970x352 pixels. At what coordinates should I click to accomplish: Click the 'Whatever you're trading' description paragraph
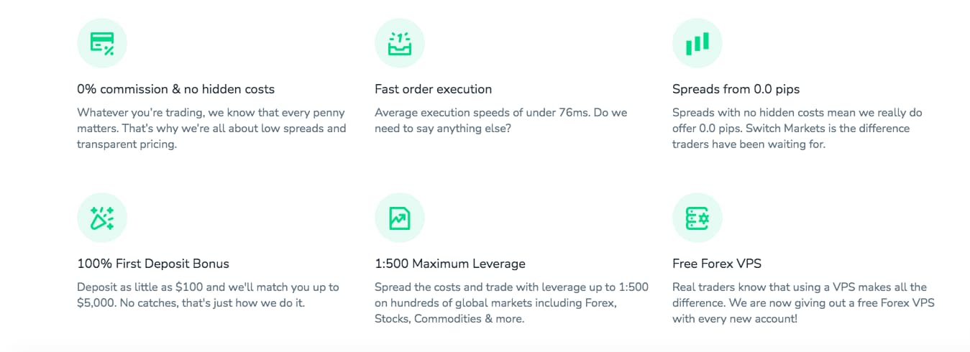click(212, 129)
